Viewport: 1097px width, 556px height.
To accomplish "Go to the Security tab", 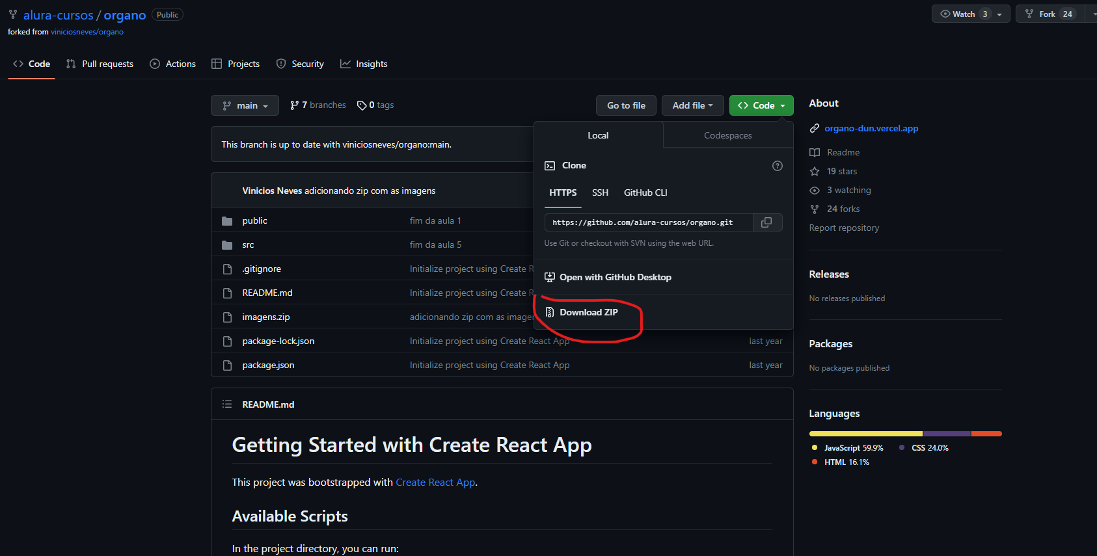I will click(300, 64).
